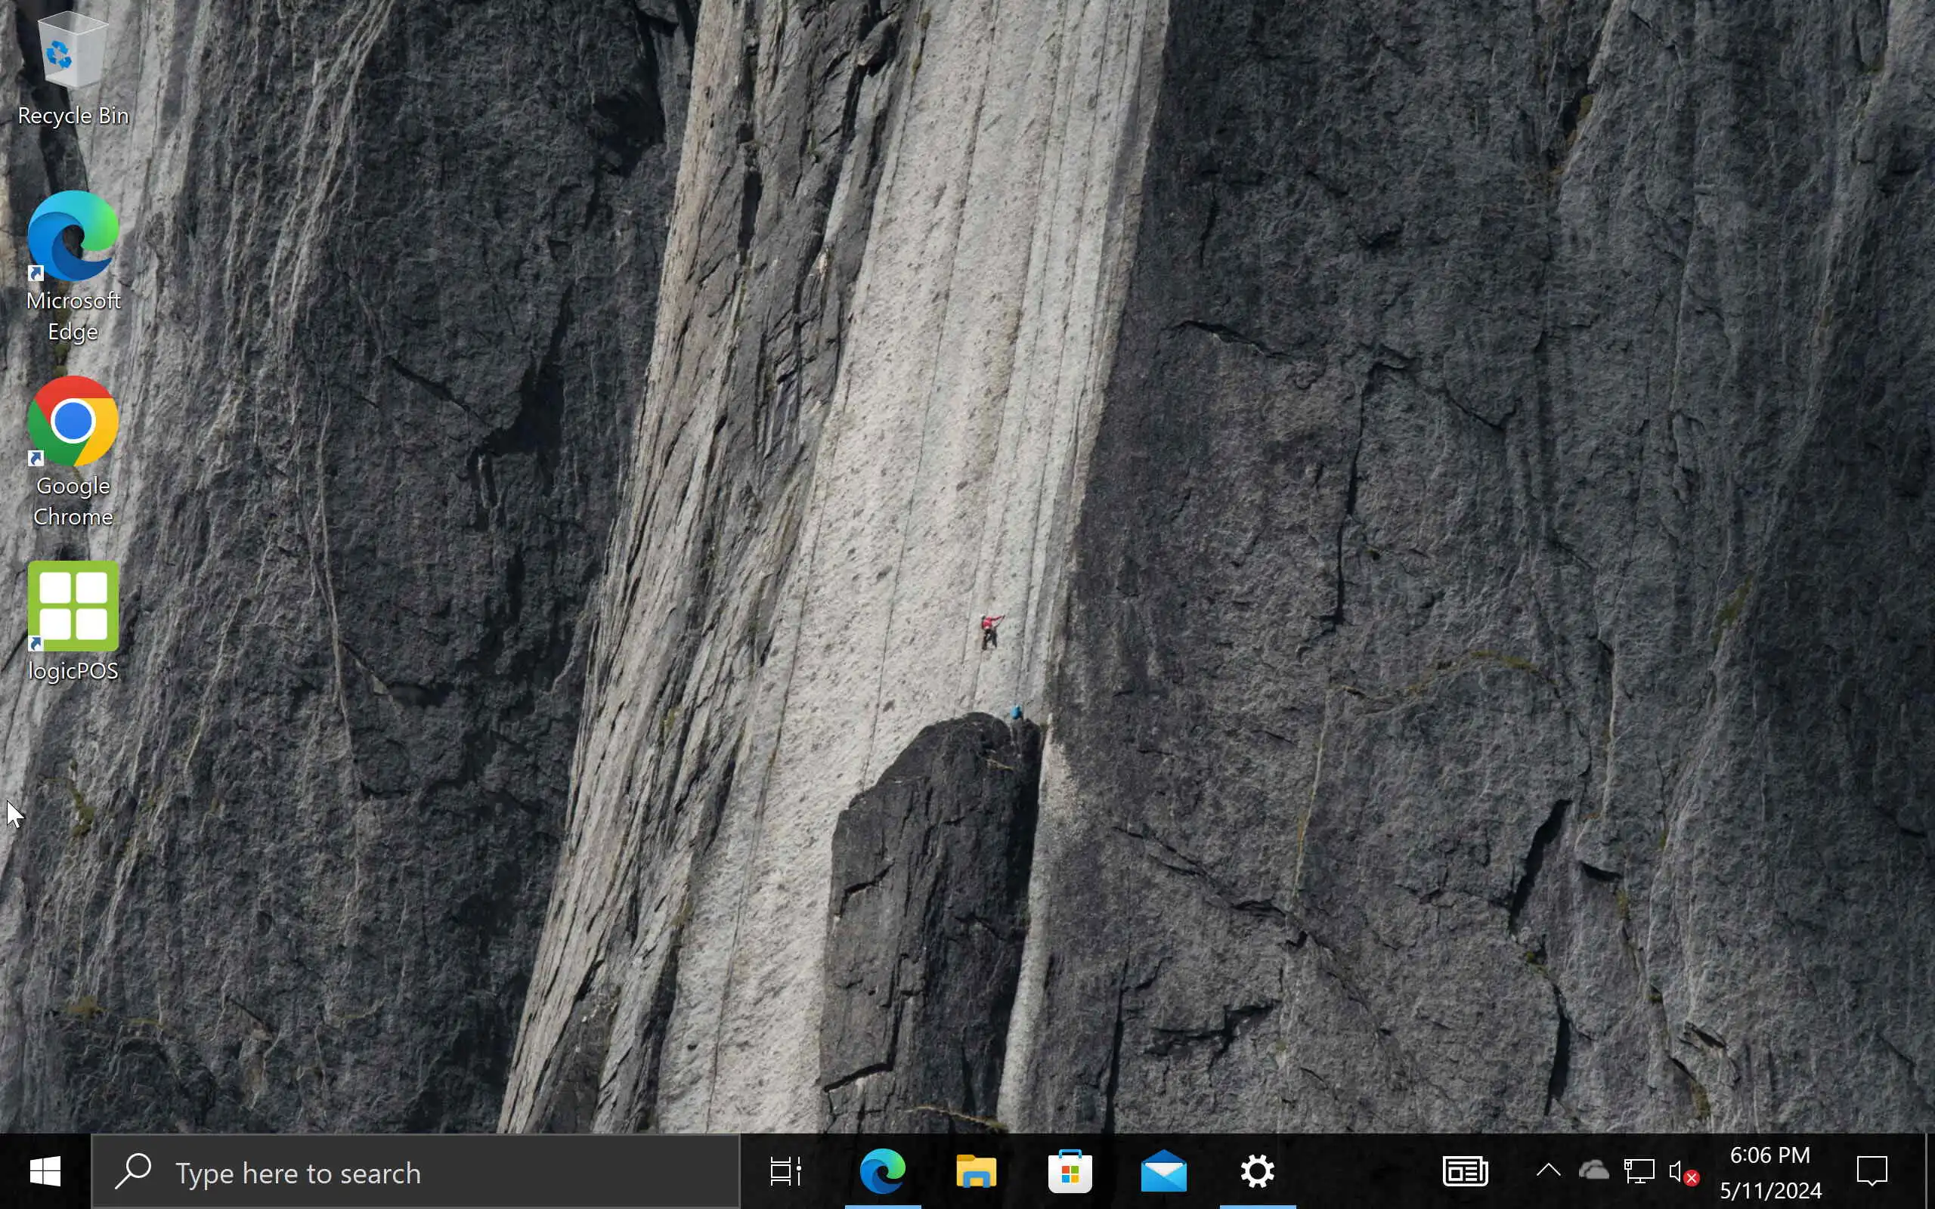Viewport: 1935px width, 1209px height.
Task: Open network status tray icon
Action: click(x=1639, y=1172)
